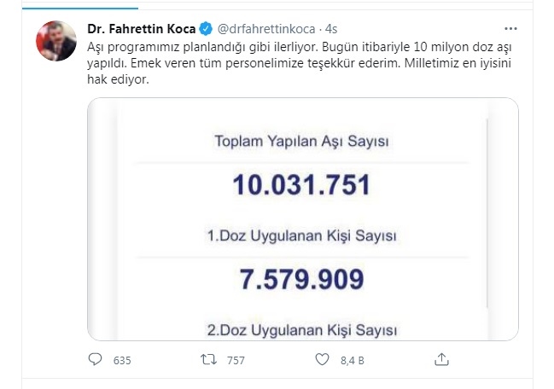Viewport: 554px width, 389px height.
Task: Click the 8,4 B like count
Action: 353,360
